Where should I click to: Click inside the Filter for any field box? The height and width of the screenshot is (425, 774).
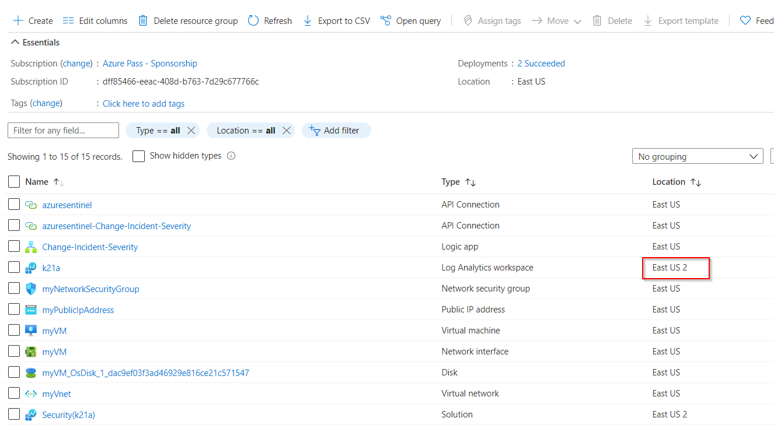(62, 130)
